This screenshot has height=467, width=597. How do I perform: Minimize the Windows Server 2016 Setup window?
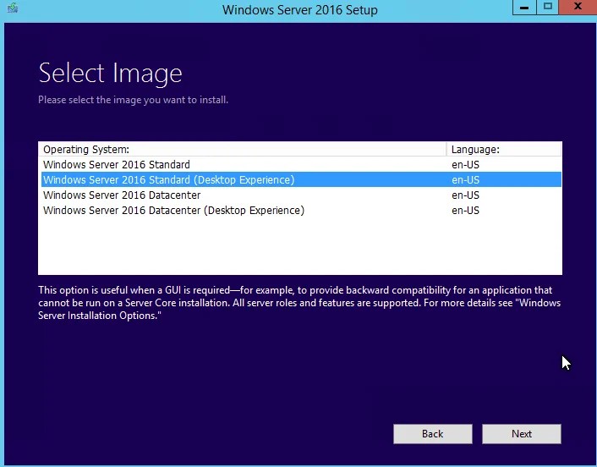pyautogui.click(x=524, y=8)
